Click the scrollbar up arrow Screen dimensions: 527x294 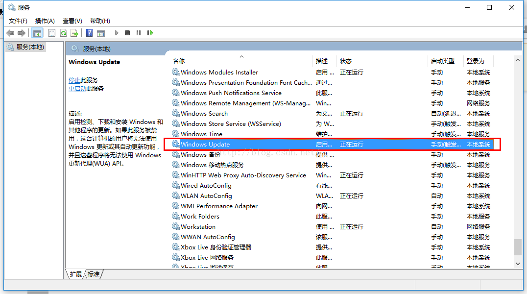[x=518, y=60]
